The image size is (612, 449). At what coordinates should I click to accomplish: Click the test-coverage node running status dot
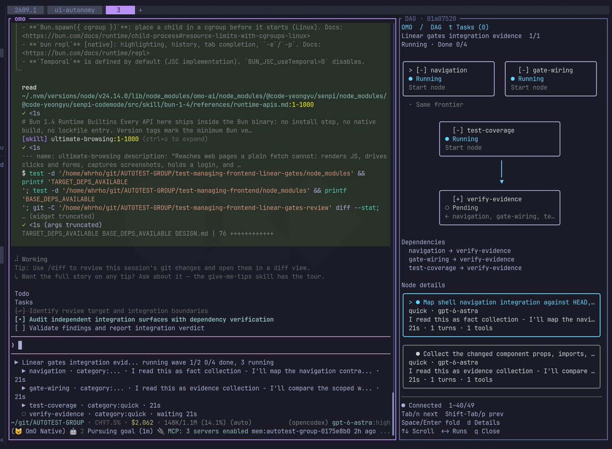click(x=447, y=139)
